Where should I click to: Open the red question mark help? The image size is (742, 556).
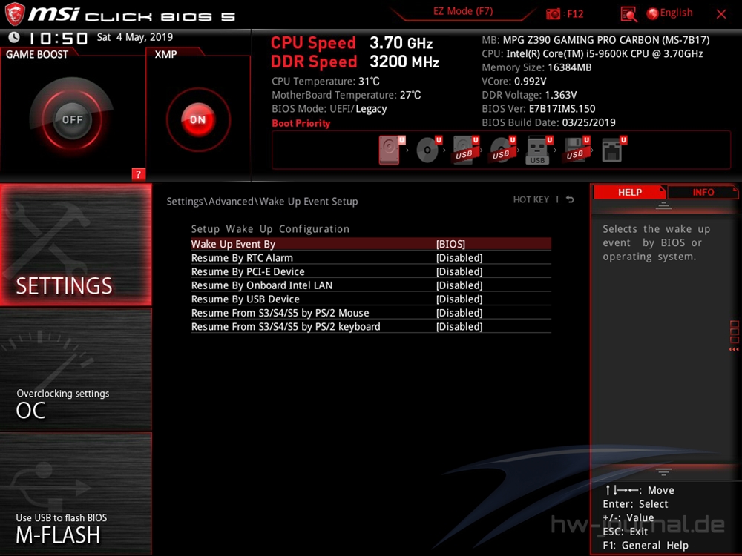point(138,174)
